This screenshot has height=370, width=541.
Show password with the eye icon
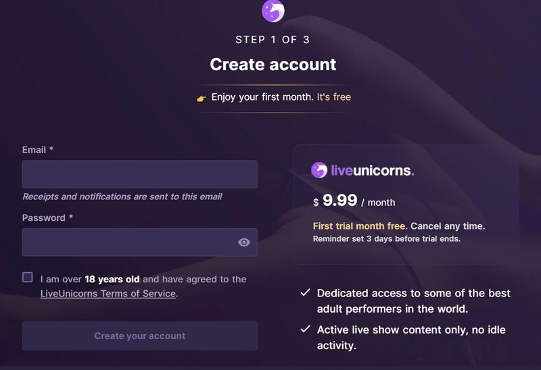[x=244, y=242]
